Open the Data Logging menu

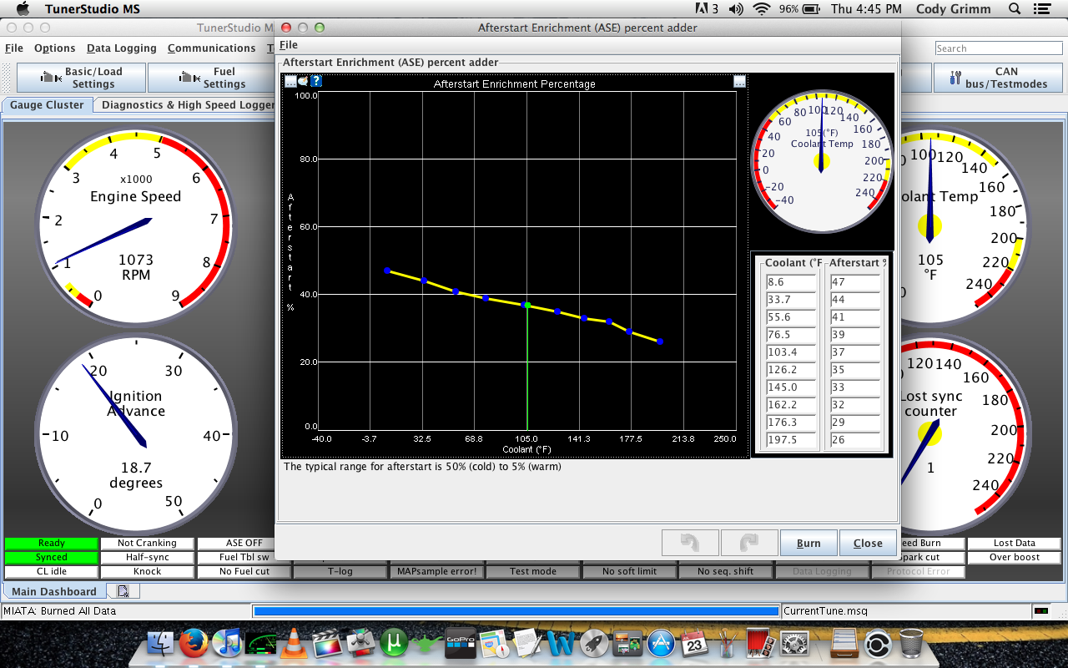[x=121, y=48]
